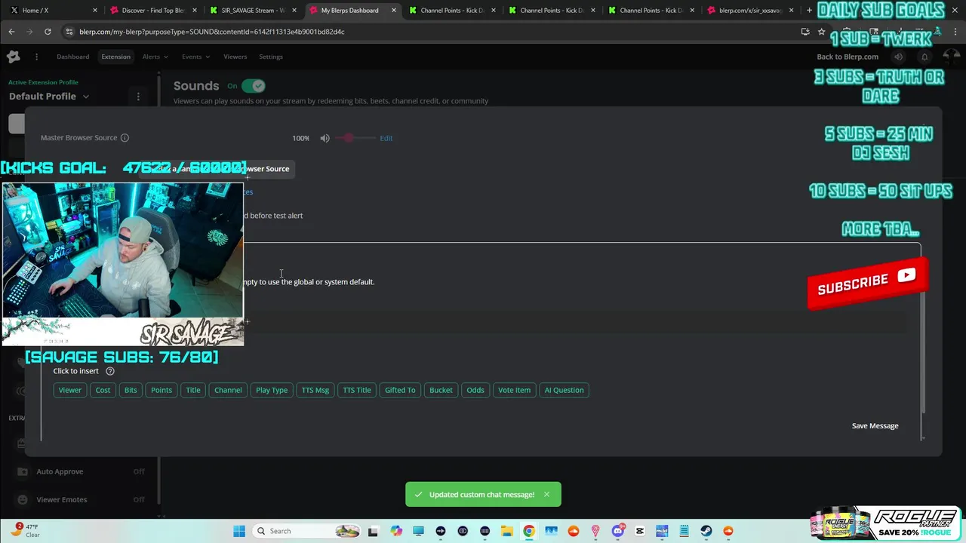Switch to the SIR_SAVAGE Stream tab
Viewport: 966px width, 543px height.
(251, 11)
